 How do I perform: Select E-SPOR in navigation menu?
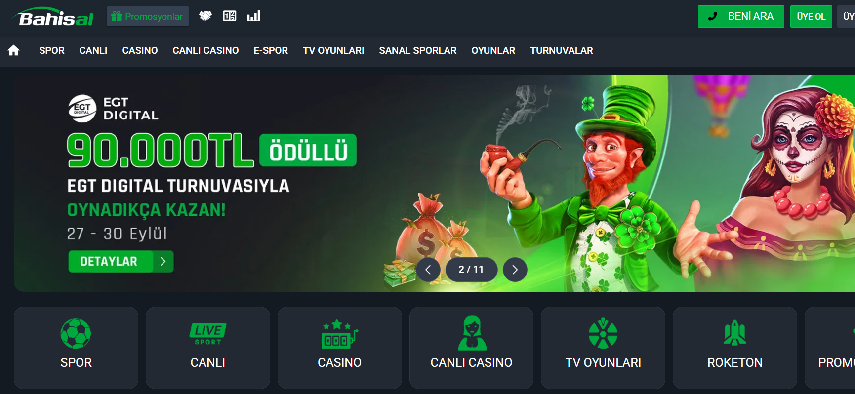coord(271,50)
